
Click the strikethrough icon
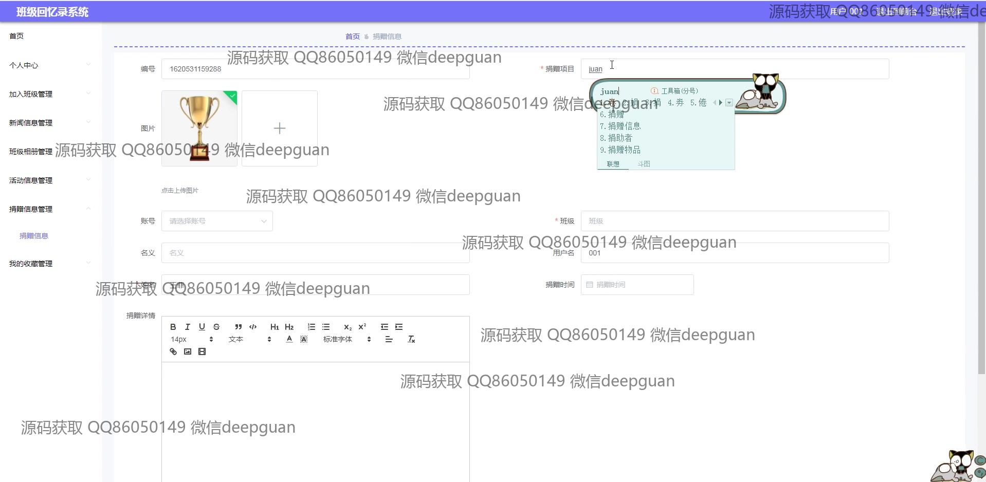point(216,327)
